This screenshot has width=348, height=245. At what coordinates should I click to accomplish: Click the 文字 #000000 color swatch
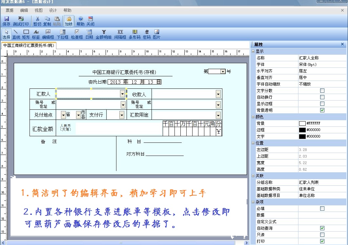(x=302, y=136)
